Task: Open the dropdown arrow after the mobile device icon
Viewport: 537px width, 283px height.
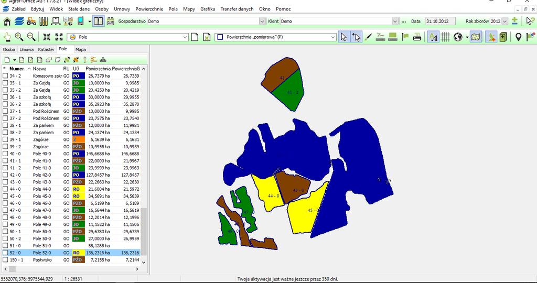Action: click(x=90, y=21)
